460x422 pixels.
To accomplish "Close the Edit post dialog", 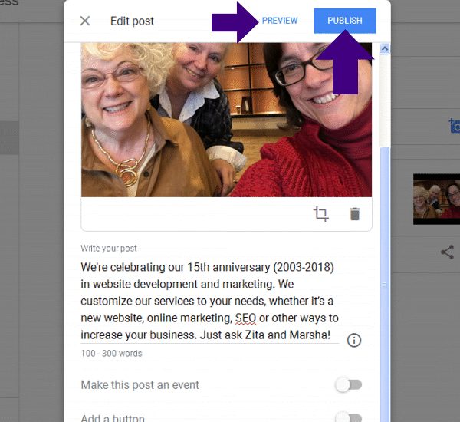I will [85, 21].
